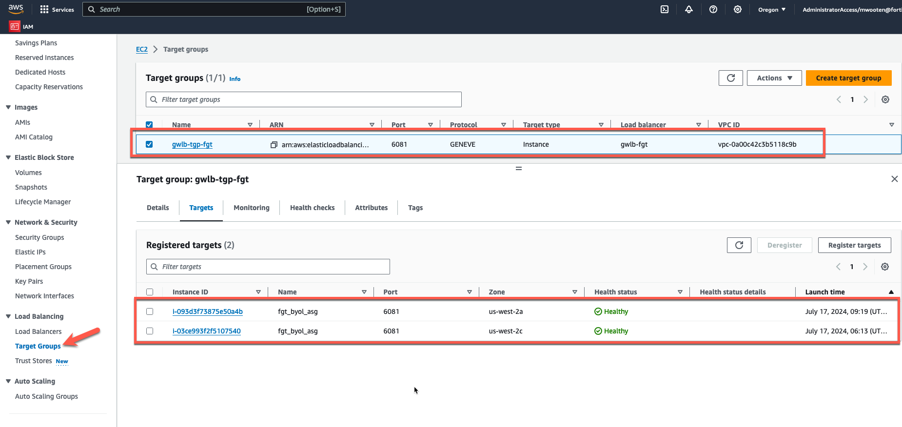Close the target group details panel
This screenshot has height=427, width=902.
pyautogui.click(x=895, y=179)
